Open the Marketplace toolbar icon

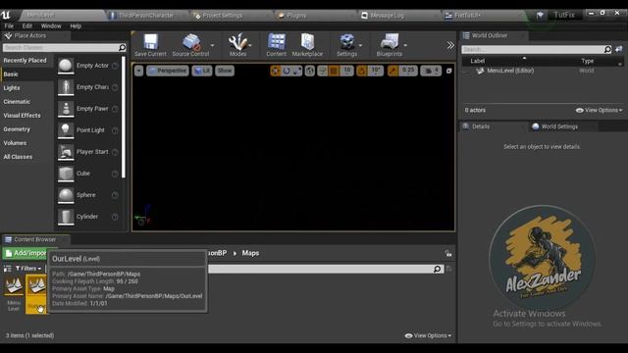pyautogui.click(x=307, y=45)
